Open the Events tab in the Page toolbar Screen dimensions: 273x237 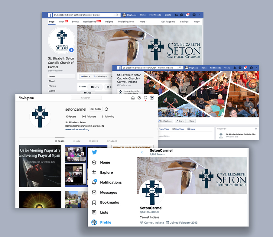75,22
